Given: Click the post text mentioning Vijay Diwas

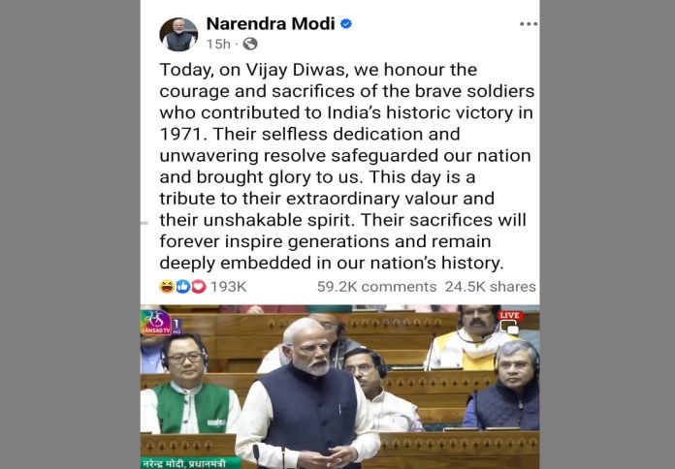Looking at the screenshot, I should pos(346,166).
